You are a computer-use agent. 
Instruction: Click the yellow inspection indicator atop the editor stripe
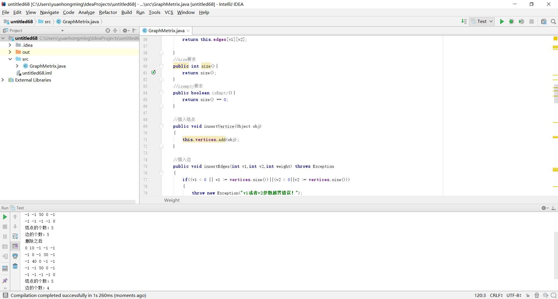click(x=555, y=39)
